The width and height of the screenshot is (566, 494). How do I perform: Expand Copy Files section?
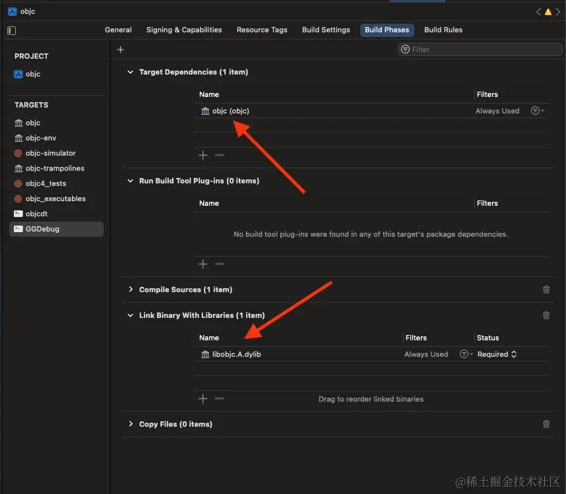tap(131, 424)
